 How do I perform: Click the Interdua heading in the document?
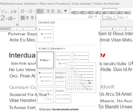click(22, 55)
